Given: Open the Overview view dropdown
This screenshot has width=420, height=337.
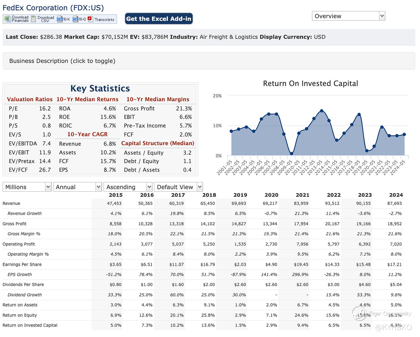Looking at the screenshot, I should tap(348, 16).
